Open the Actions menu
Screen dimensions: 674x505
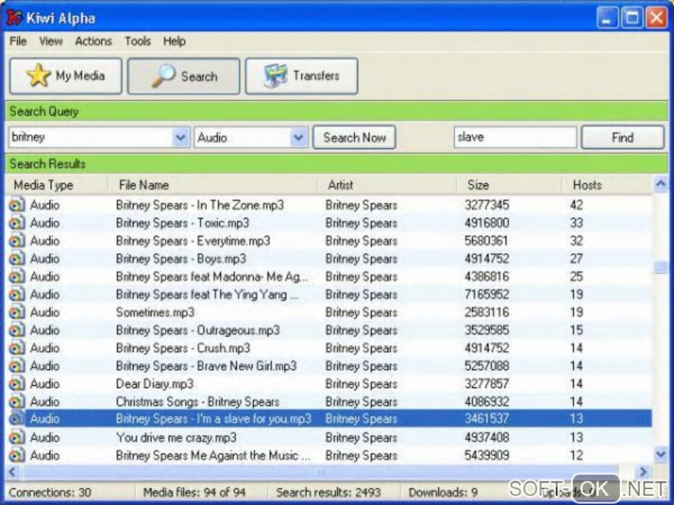(93, 41)
